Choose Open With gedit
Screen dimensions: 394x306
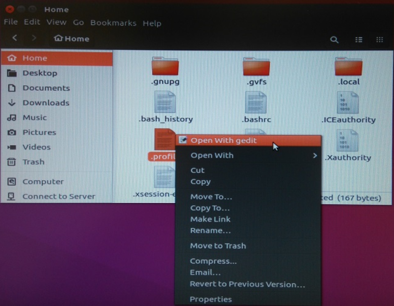pyautogui.click(x=248, y=140)
